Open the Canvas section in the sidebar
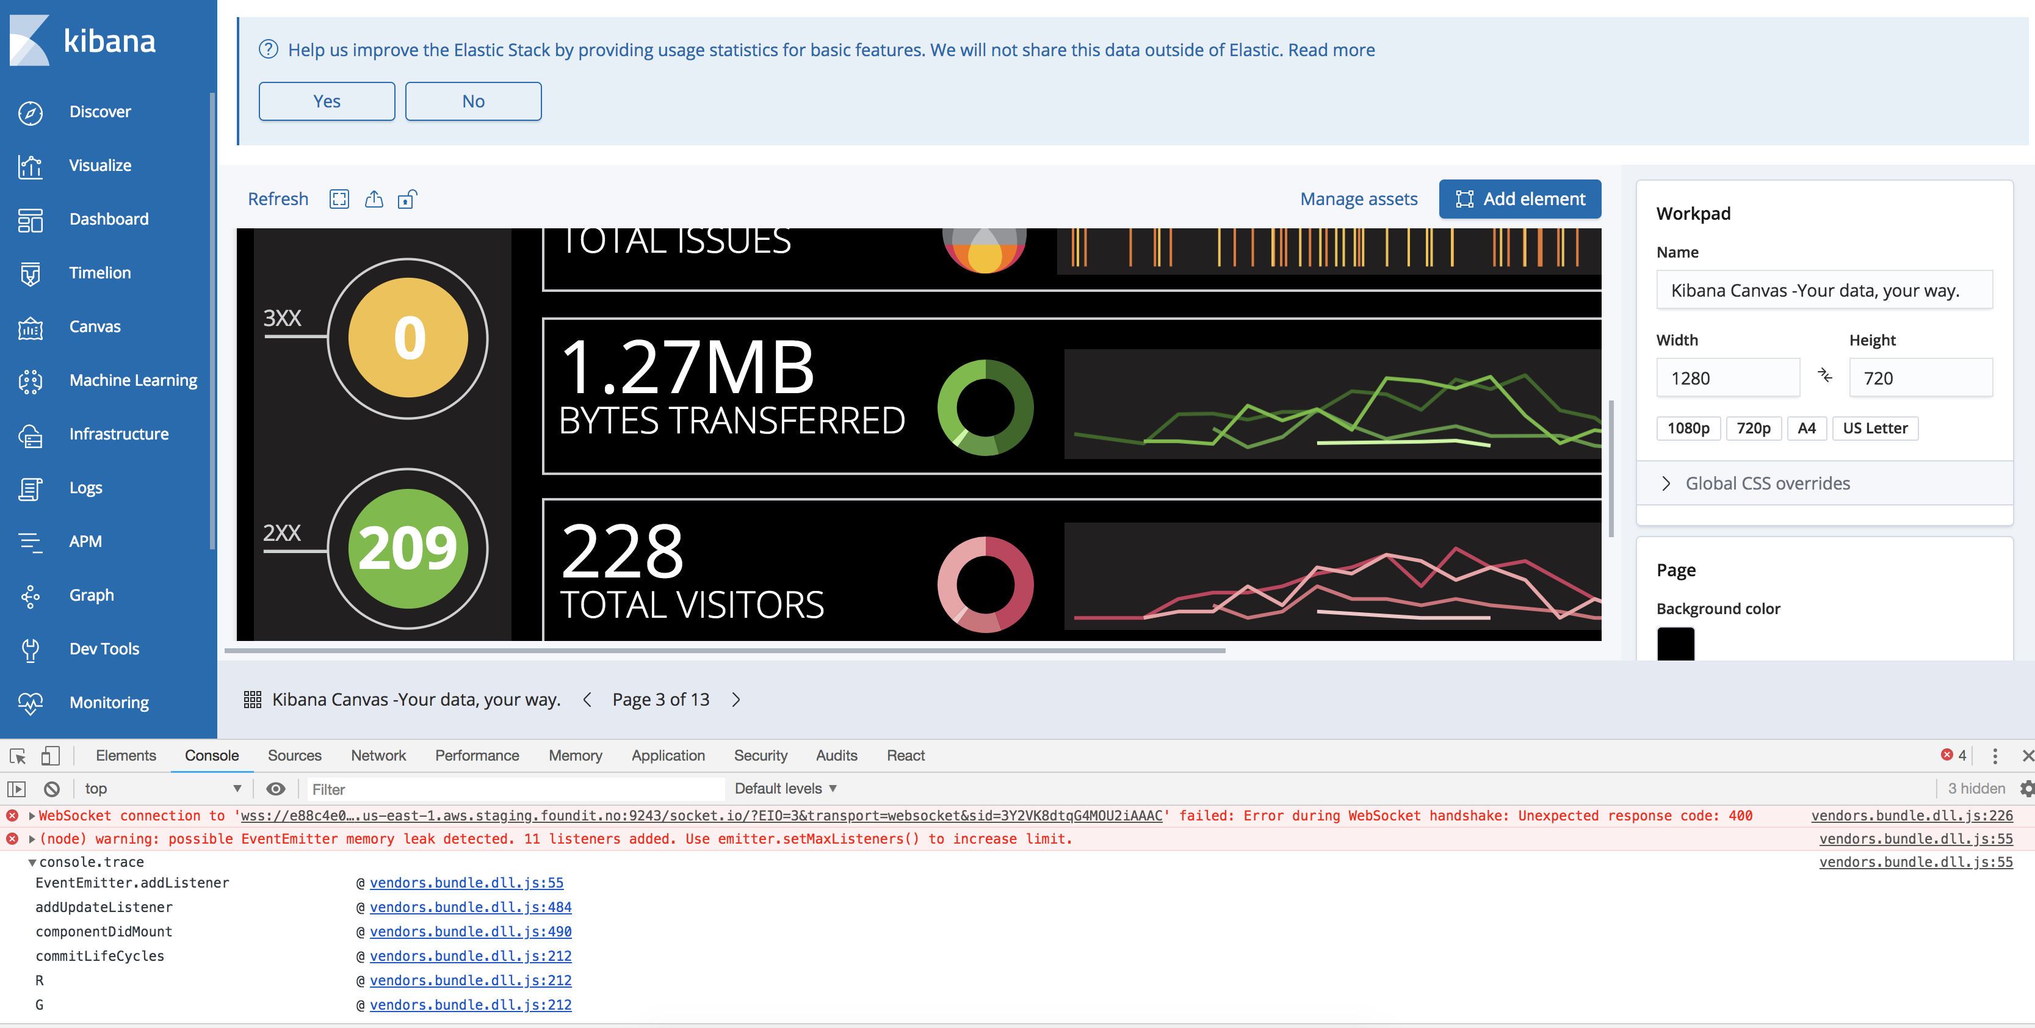This screenshot has width=2035, height=1028. [94, 327]
